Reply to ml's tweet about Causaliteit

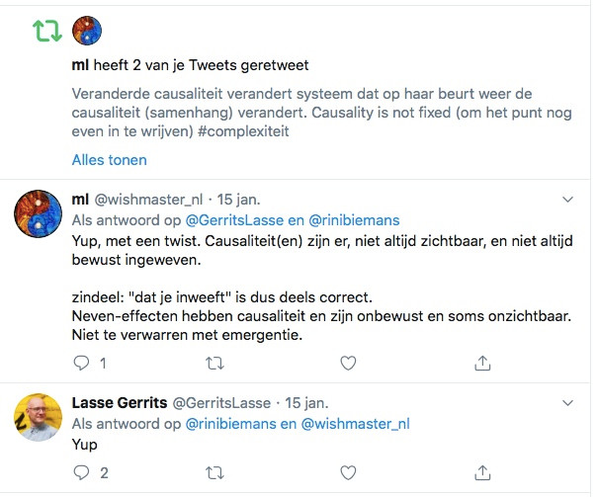click(81, 363)
